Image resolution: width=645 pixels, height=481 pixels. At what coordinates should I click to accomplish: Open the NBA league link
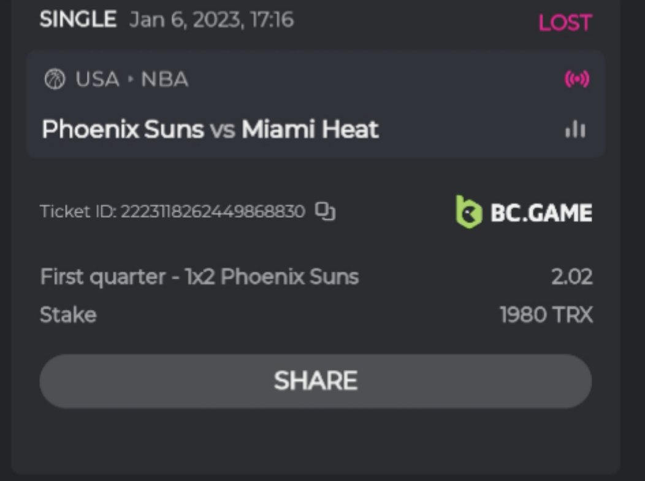(x=164, y=80)
